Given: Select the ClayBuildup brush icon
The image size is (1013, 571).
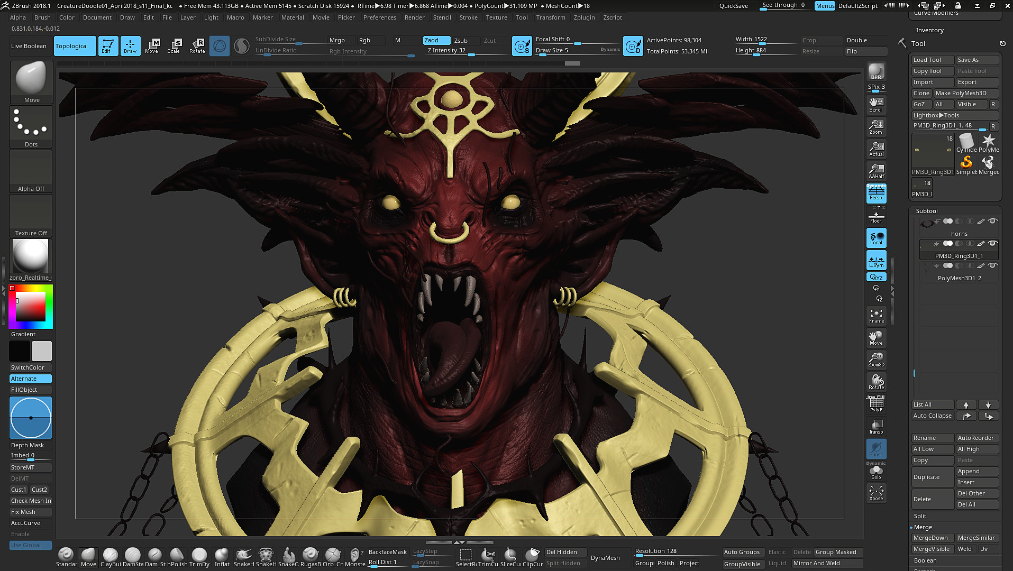Looking at the screenshot, I should tap(111, 557).
